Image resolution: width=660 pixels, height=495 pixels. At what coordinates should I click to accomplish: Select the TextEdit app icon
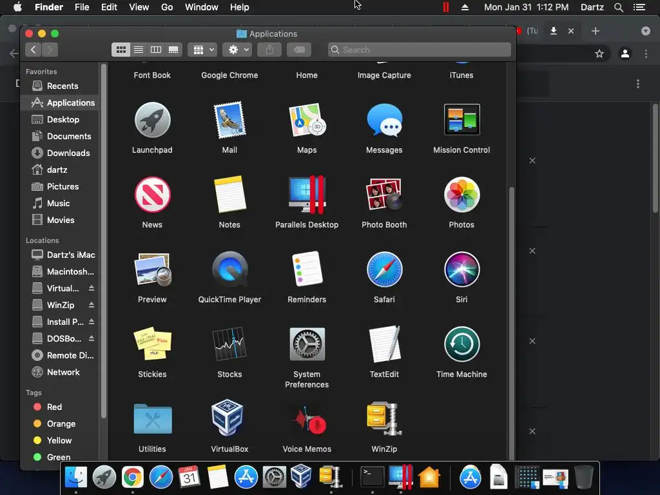384,344
